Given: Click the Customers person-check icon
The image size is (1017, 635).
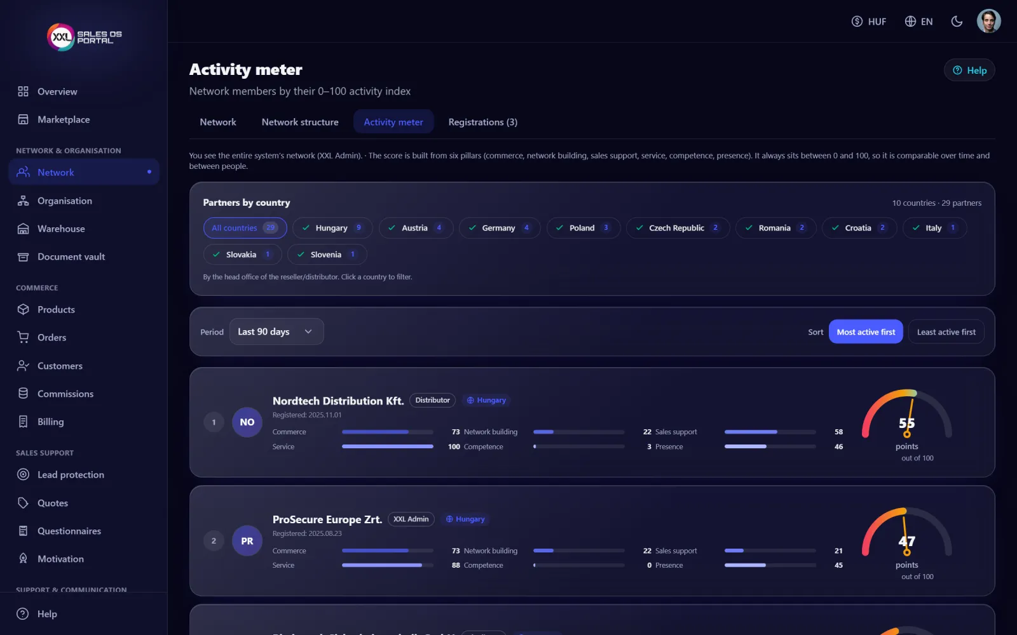Looking at the screenshot, I should [24, 366].
